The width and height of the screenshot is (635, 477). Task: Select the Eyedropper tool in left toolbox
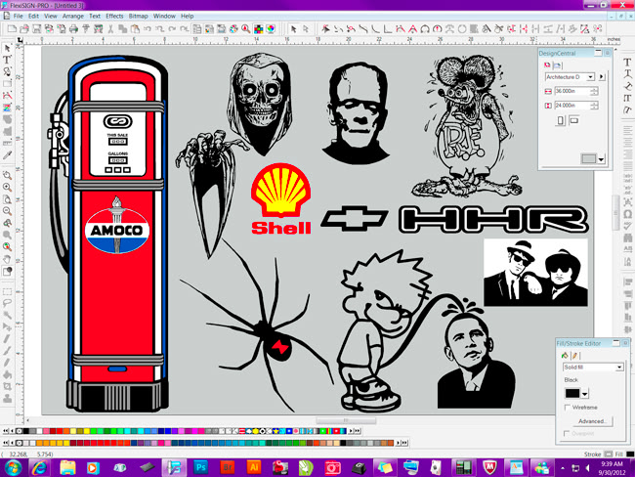coord(7,154)
